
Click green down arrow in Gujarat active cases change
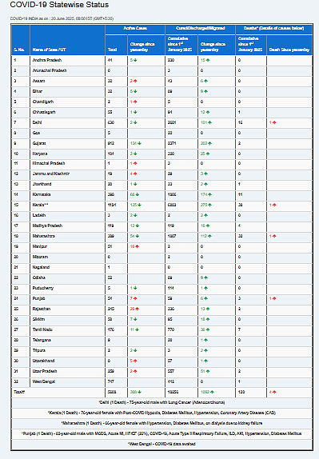tap(140, 143)
